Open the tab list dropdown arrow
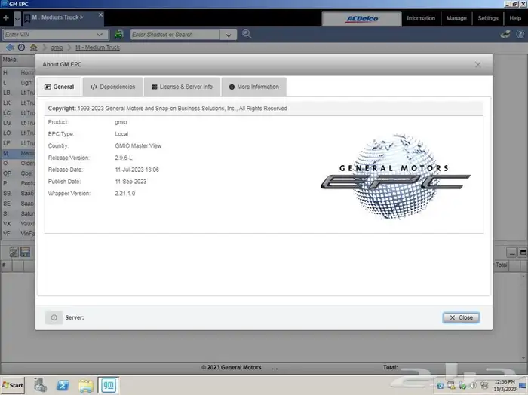The width and height of the screenshot is (528, 395). point(17,17)
